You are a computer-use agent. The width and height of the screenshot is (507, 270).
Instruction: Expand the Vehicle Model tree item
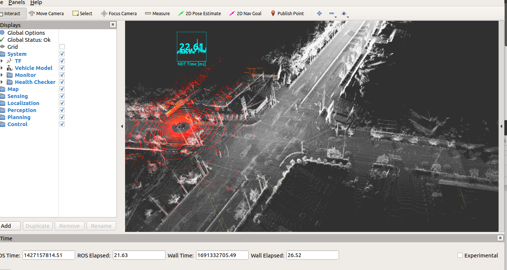(2, 68)
